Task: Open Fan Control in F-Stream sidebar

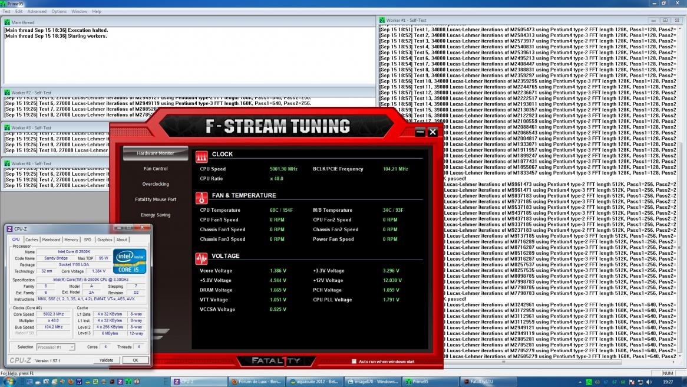Action: click(x=156, y=169)
